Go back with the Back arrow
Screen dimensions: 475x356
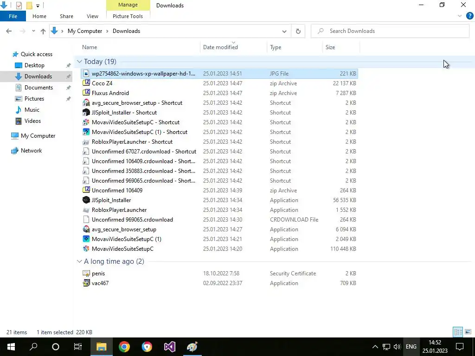coord(9,31)
